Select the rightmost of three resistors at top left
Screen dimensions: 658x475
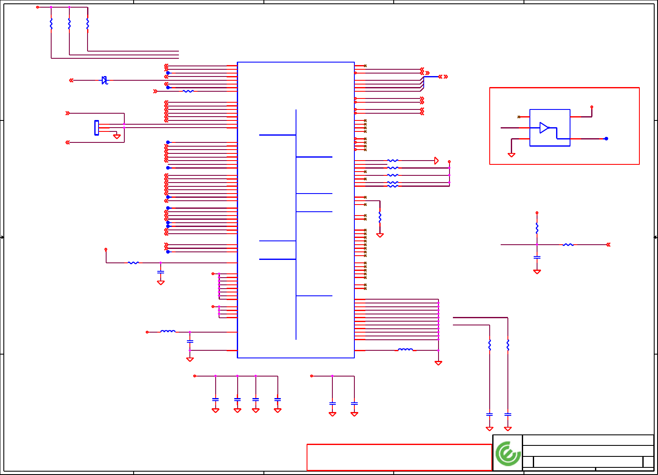pos(88,24)
